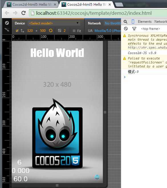Image resolution: width=167 pixels, height=188 pixels.
Task: Edit the height value 500
Action: pyautogui.click(x=43, y=31)
